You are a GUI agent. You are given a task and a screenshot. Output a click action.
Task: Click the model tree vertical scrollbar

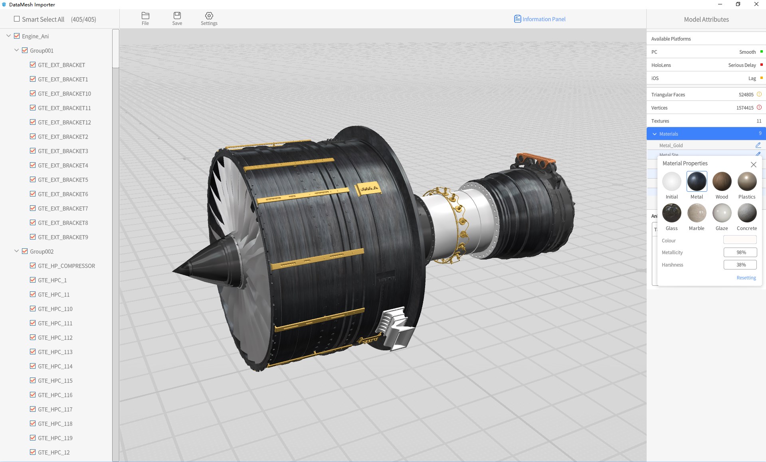pyautogui.click(x=116, y=49)
